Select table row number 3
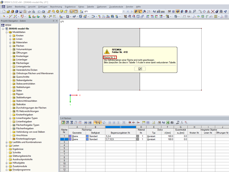 (64, 142)
